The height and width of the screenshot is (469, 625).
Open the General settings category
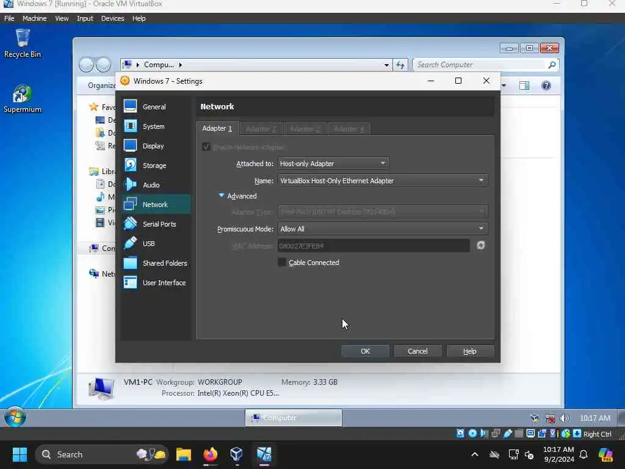tap(156, 106)
